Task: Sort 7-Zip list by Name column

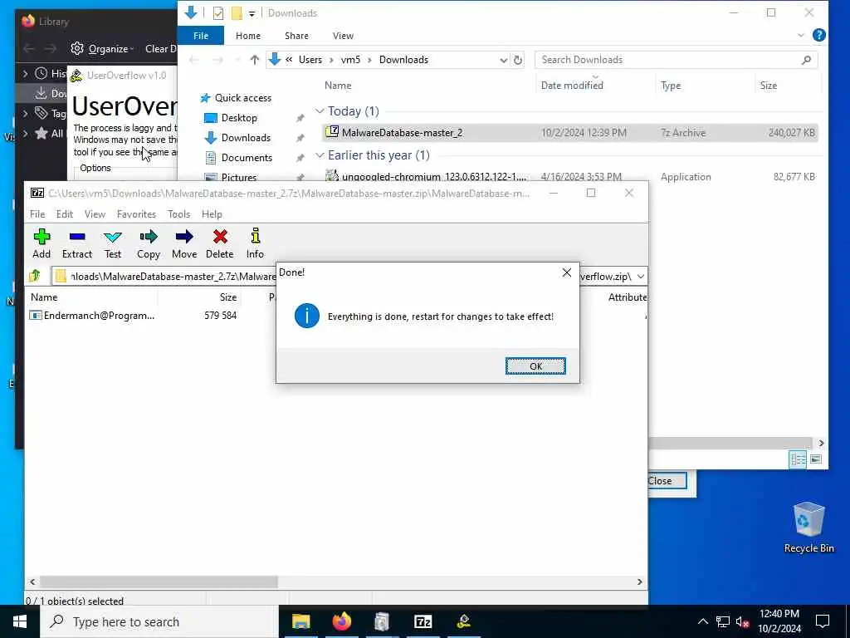Action: pyautogui.click(x=44, y=297)
